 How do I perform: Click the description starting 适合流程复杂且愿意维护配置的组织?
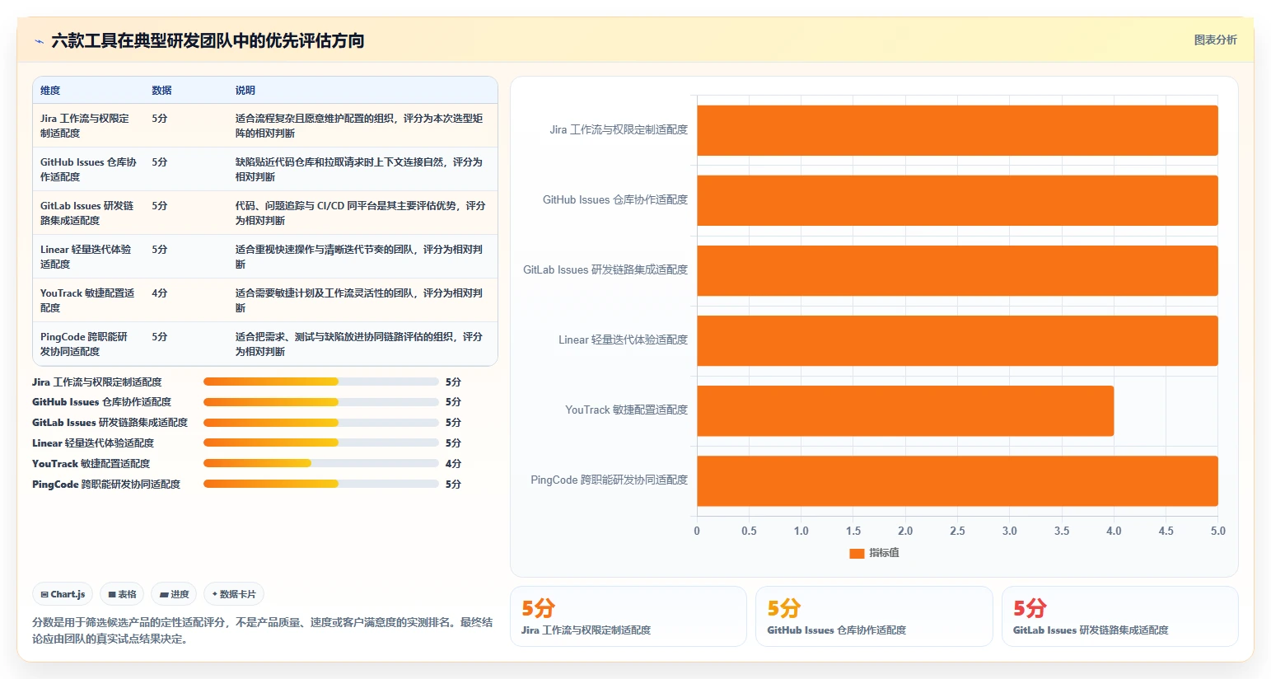(x=359, y=125)
